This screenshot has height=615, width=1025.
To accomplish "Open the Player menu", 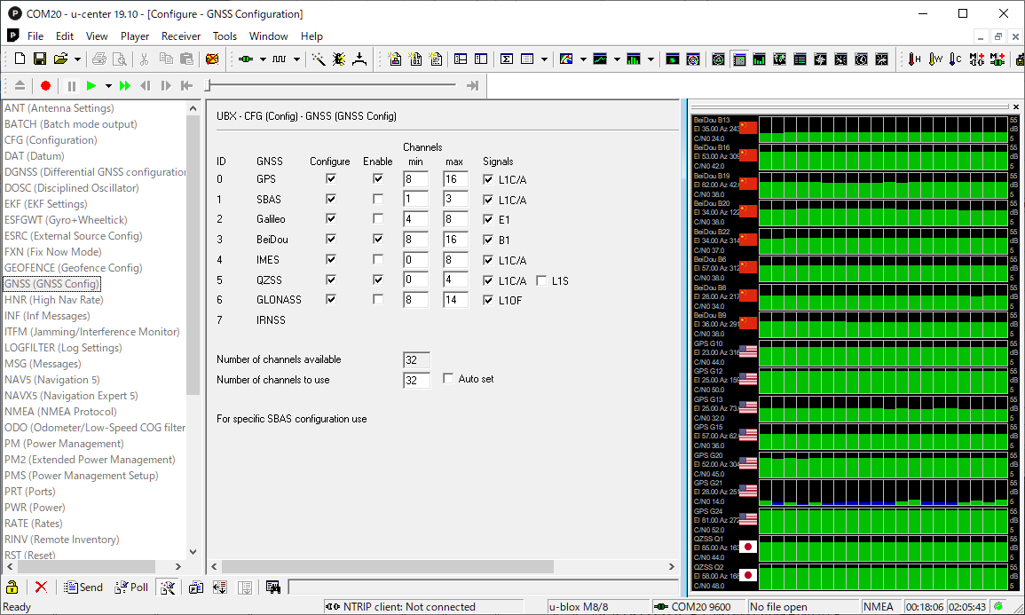I will (x=135, y=36).
